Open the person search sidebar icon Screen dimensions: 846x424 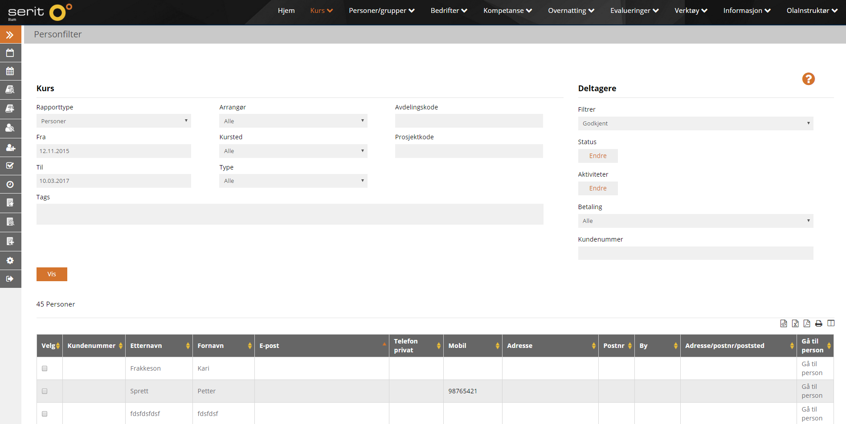[10, 128]
